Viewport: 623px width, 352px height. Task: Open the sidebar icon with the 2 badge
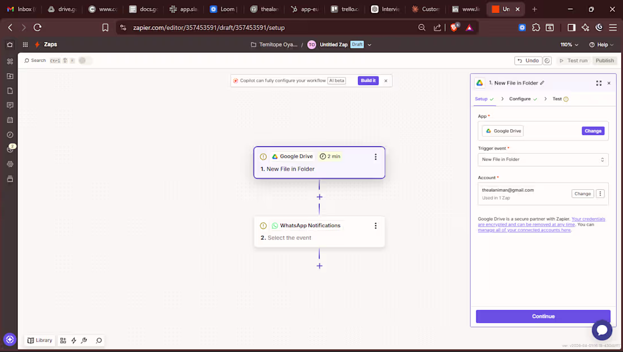(10, 149)
